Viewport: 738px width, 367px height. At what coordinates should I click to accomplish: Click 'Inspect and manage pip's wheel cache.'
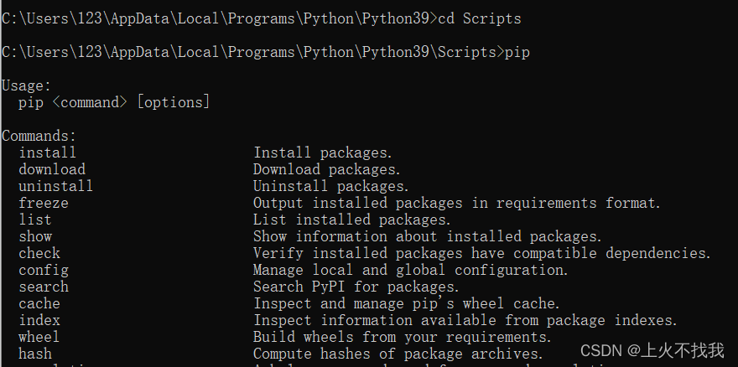coord(407,304)
